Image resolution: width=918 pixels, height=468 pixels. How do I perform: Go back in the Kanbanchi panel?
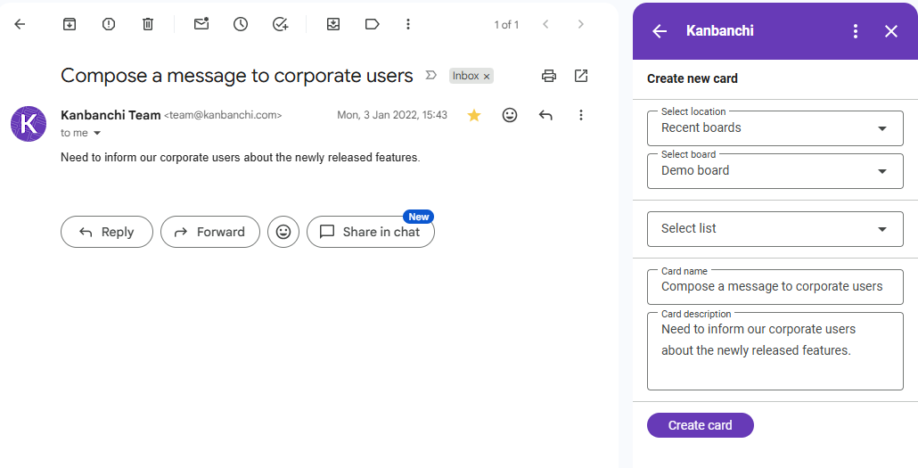pyautogui.click(x=660, y=31)
